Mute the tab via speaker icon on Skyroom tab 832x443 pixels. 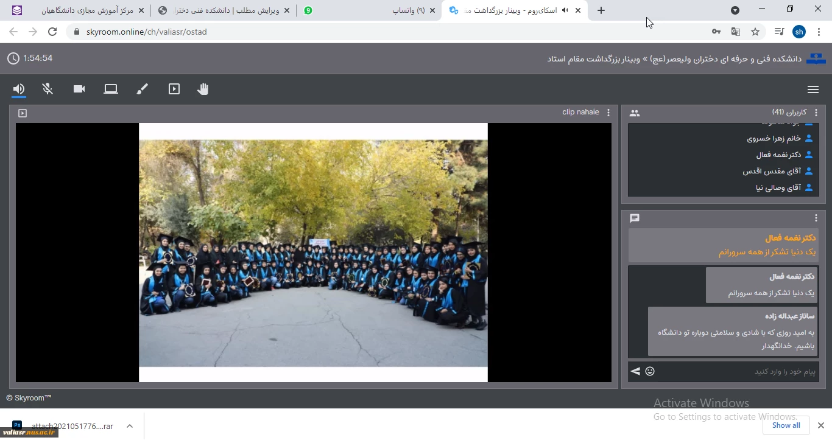(565, 10)
